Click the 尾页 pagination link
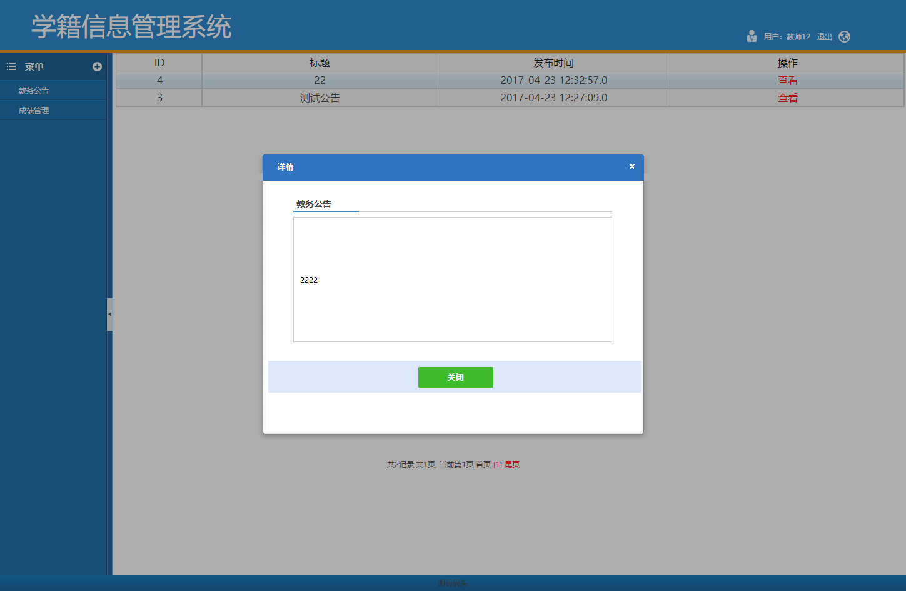Viewport: 906px width, 591px height. click(x=513, y=464)
